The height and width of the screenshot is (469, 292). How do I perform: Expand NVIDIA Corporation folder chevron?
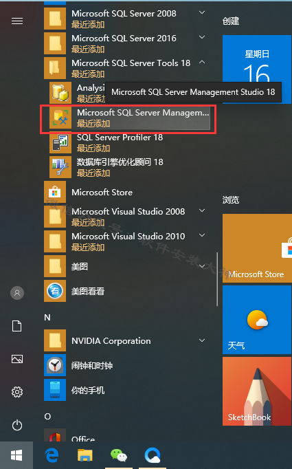point(202,340)
